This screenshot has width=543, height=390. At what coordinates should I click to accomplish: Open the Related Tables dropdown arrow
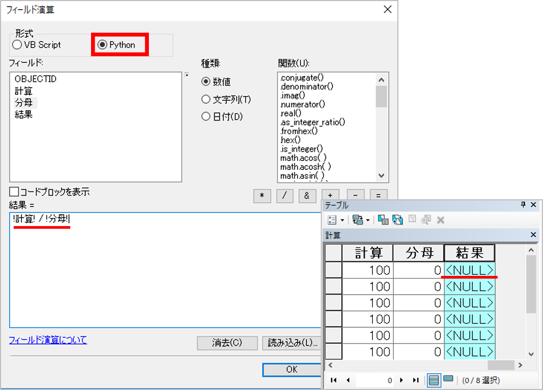368,220
